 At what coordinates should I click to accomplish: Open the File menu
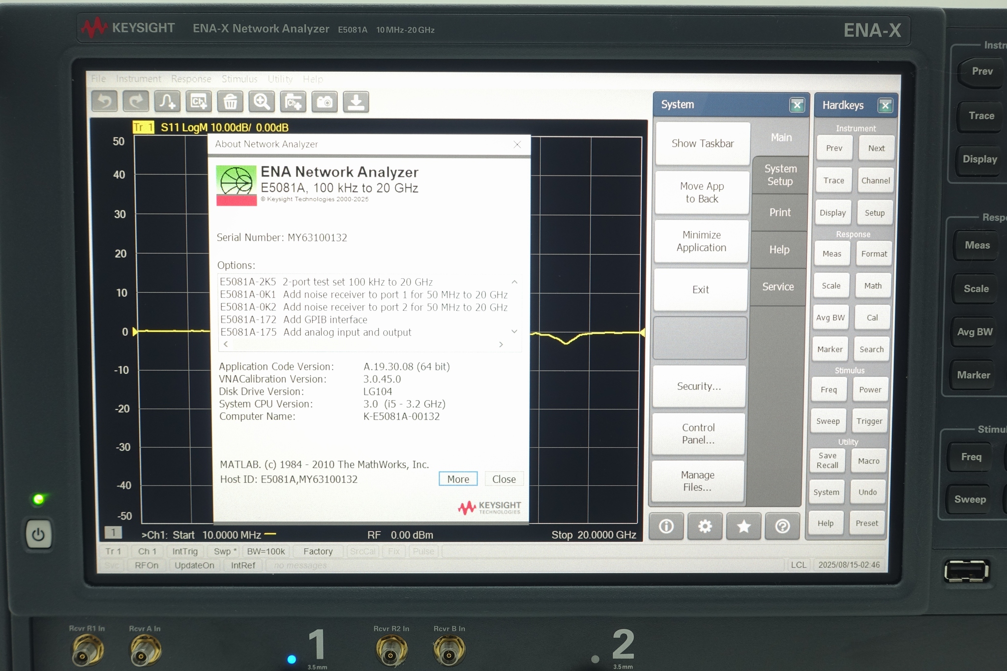[x=98, y=79]
